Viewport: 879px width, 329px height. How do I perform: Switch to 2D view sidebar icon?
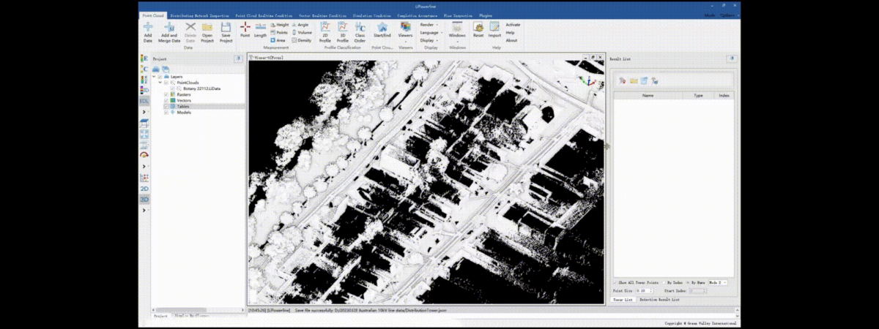tap(144, 189)
